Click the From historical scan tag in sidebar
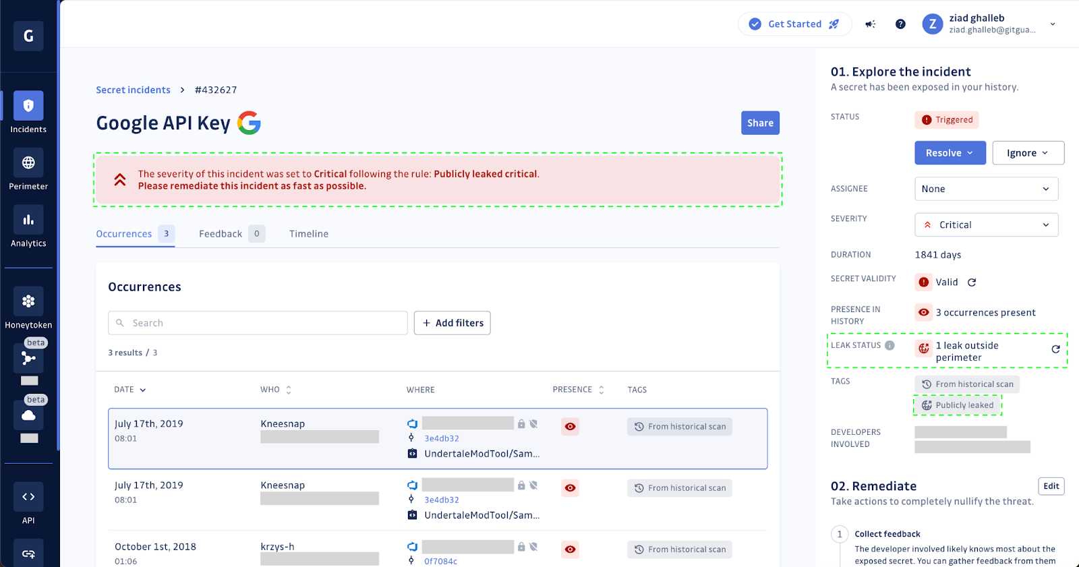The image size is (1079, 567). click(x=967, y=384)
